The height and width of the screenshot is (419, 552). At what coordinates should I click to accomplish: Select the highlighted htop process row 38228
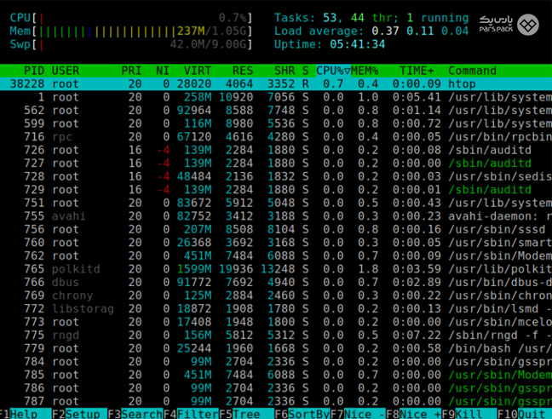click(x=276, y=83)
